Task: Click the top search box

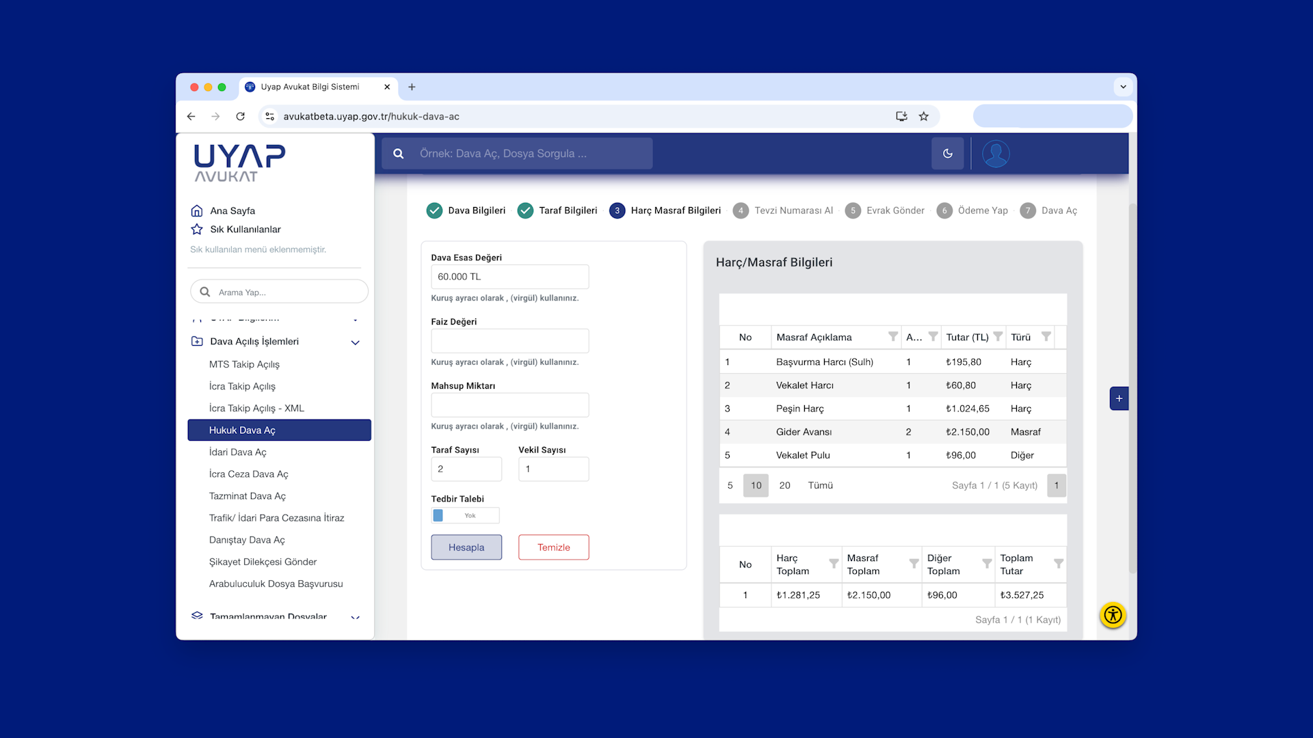Action: click(517, 154)
